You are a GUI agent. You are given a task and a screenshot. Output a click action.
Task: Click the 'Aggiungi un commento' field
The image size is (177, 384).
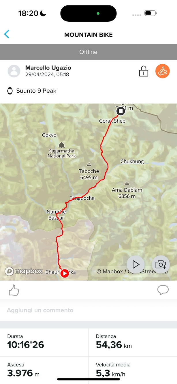[x=88, y=310]
